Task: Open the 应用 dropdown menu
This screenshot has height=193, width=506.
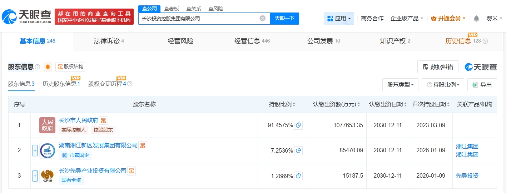Action: click(339, 19)
